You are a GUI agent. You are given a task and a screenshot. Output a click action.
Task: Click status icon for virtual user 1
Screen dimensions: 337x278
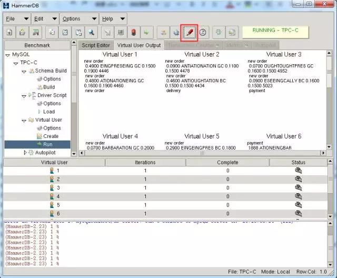pos(298,171)
